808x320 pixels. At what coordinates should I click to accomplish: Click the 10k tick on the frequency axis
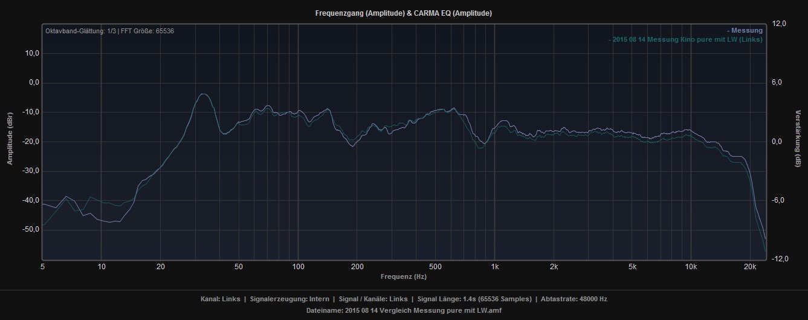(x=691, y=267)
